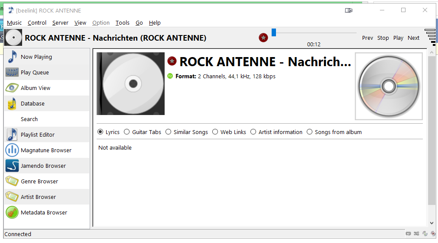Click the small CD cover in header
Viewport: 438px width, 243px height.
coord(13,37)
